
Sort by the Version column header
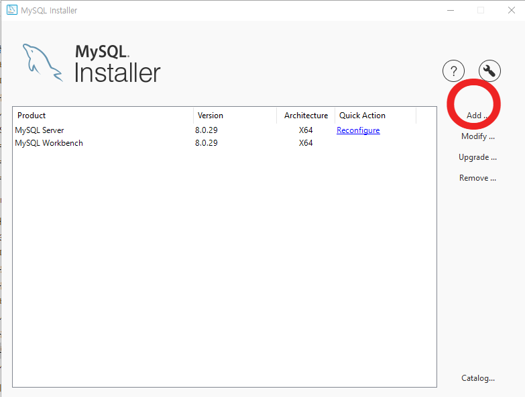(x=235, y=116)
